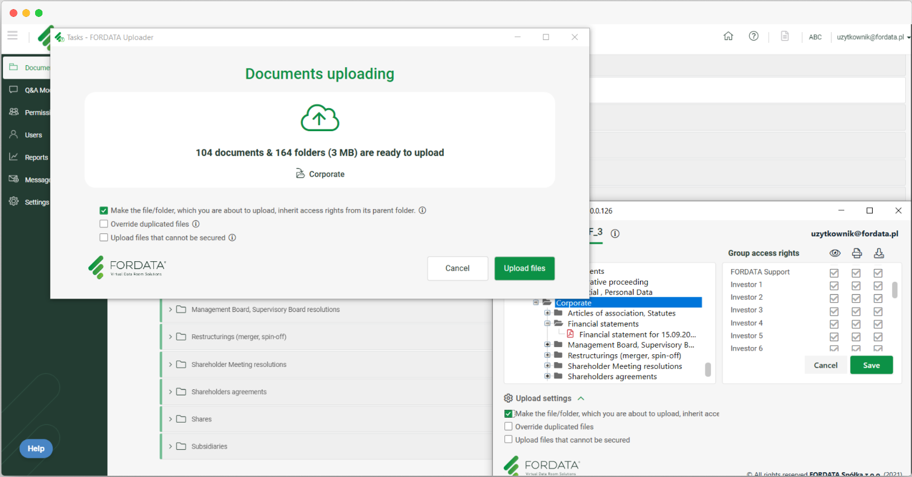Click the cloud upload icon
Screen dimensions: 912x477
(x=320, y=118)
